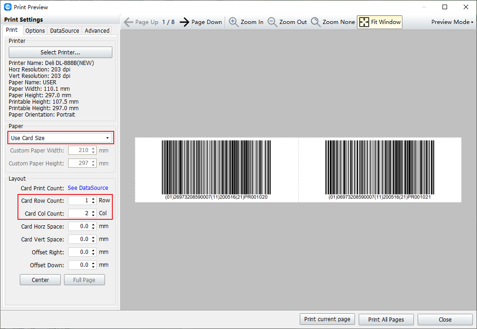The image size is (477, 329).
Task: Click the Printer Name: Deli DL-888B(NEW) text
Action: (x=52, y=63)
